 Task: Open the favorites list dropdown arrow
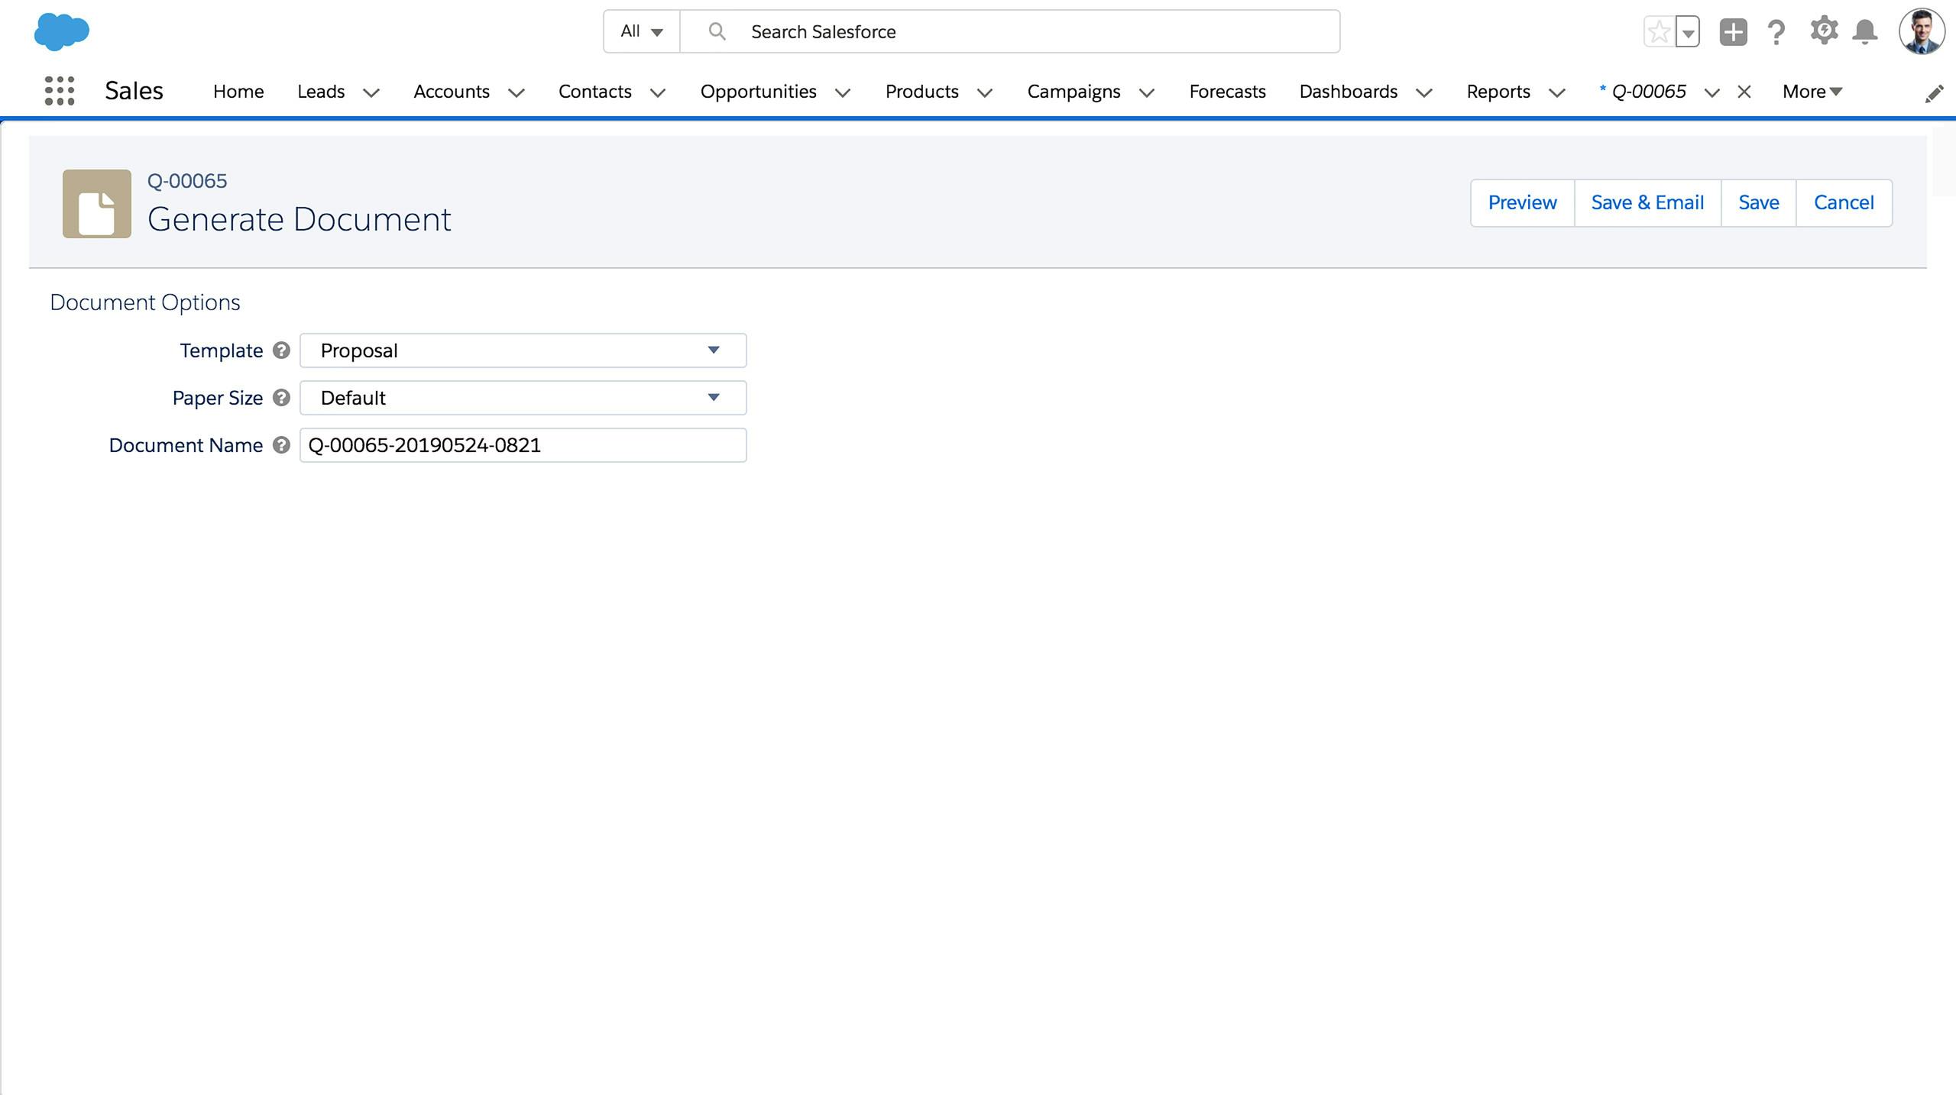click(1688, 32)
